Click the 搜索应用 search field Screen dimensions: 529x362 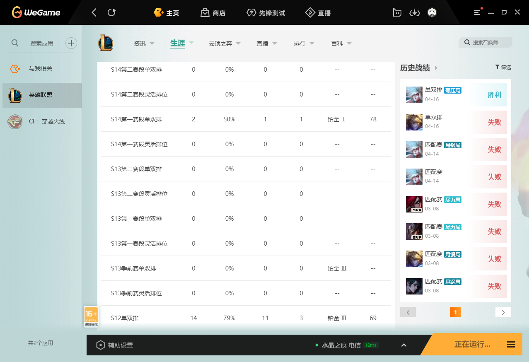click(41, 43)
